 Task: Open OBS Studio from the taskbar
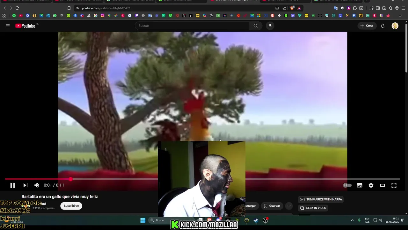(265, 220)
